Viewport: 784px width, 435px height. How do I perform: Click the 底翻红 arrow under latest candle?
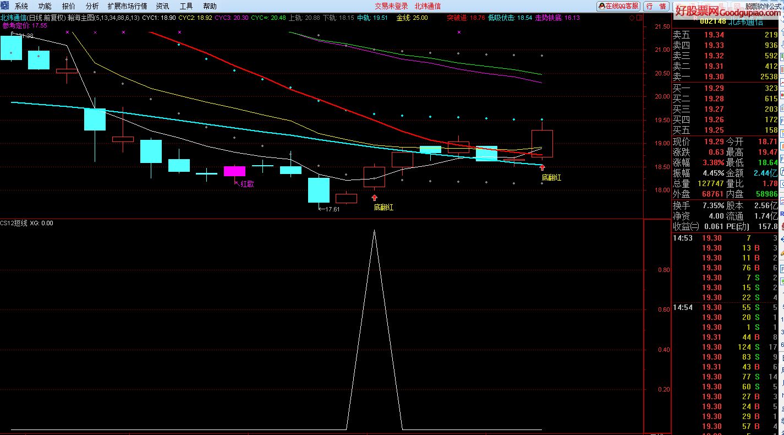(542, 167)
